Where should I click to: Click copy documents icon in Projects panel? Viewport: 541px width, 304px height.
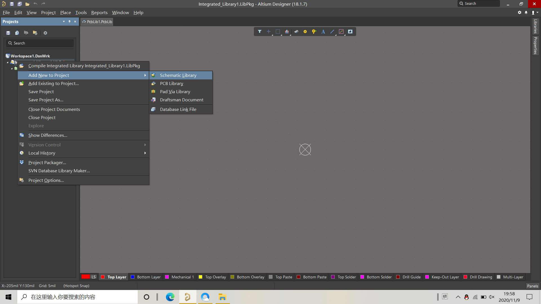pos(17,33)
